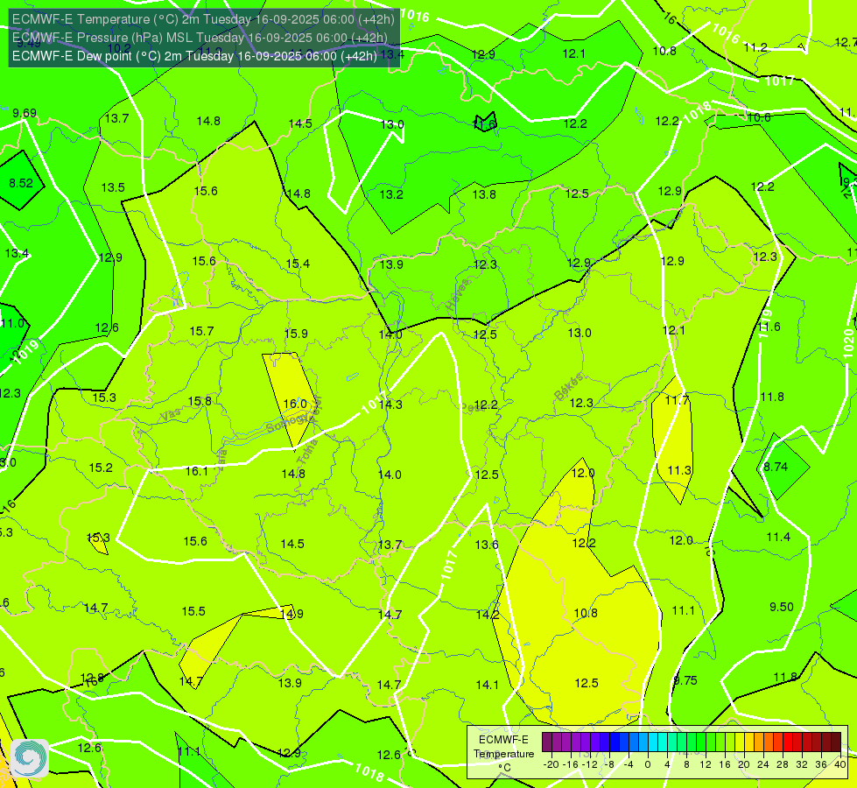Screen dimensions: 857x788
Task: Click the Békés county label
Action: pos(568,386)
